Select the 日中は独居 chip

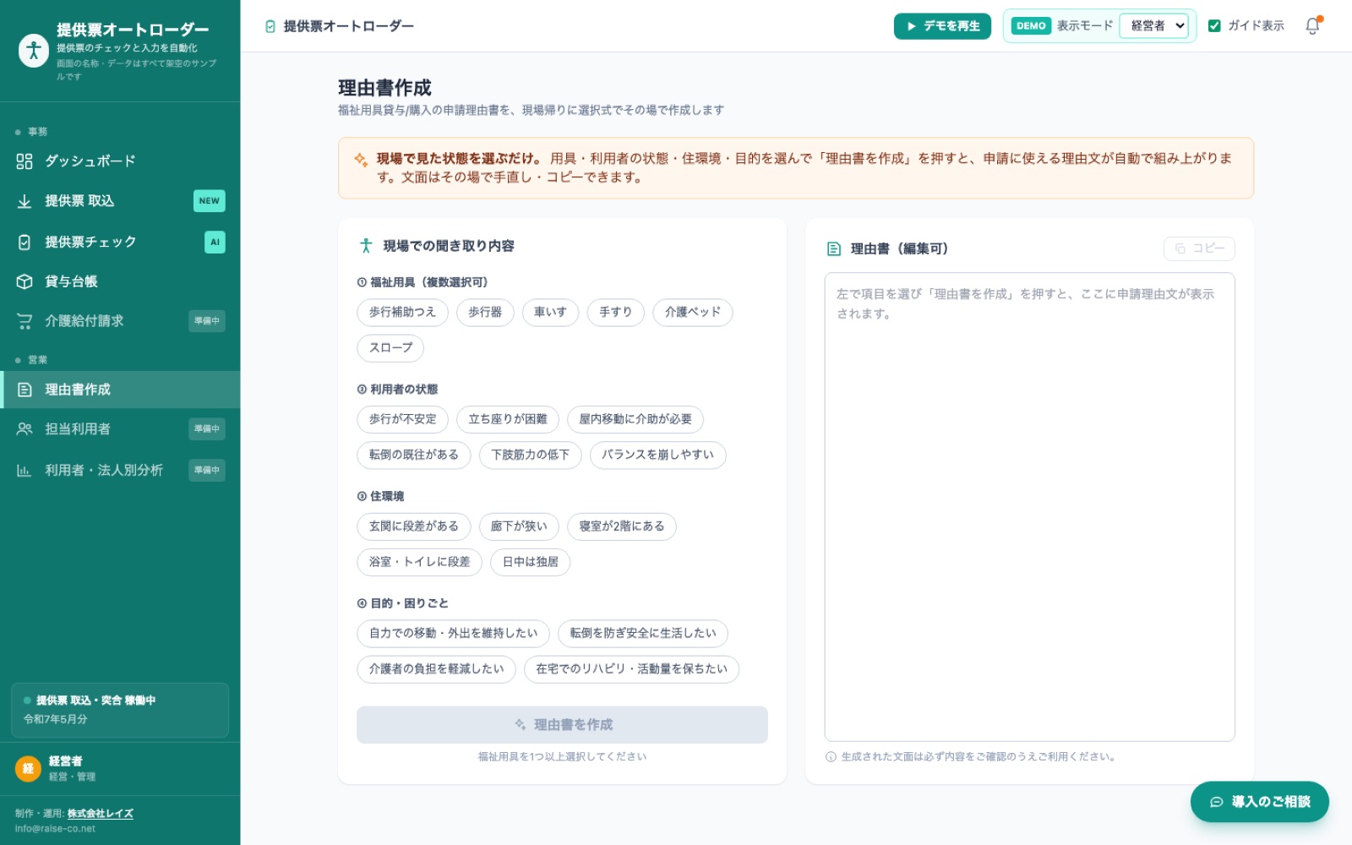(531, 562)
